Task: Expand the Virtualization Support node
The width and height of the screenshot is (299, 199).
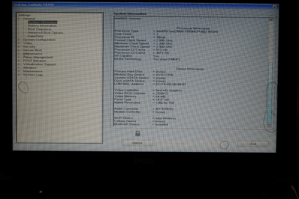Action: [x=19, y=64]
